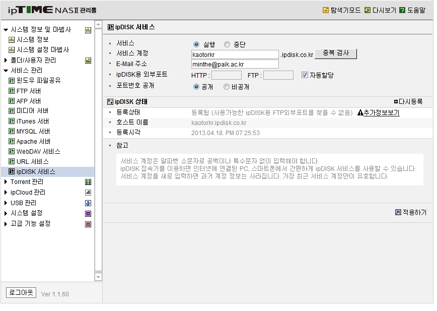
Task: Click the ipCloud 관리 cloud icon
Action: click(88, 193)
